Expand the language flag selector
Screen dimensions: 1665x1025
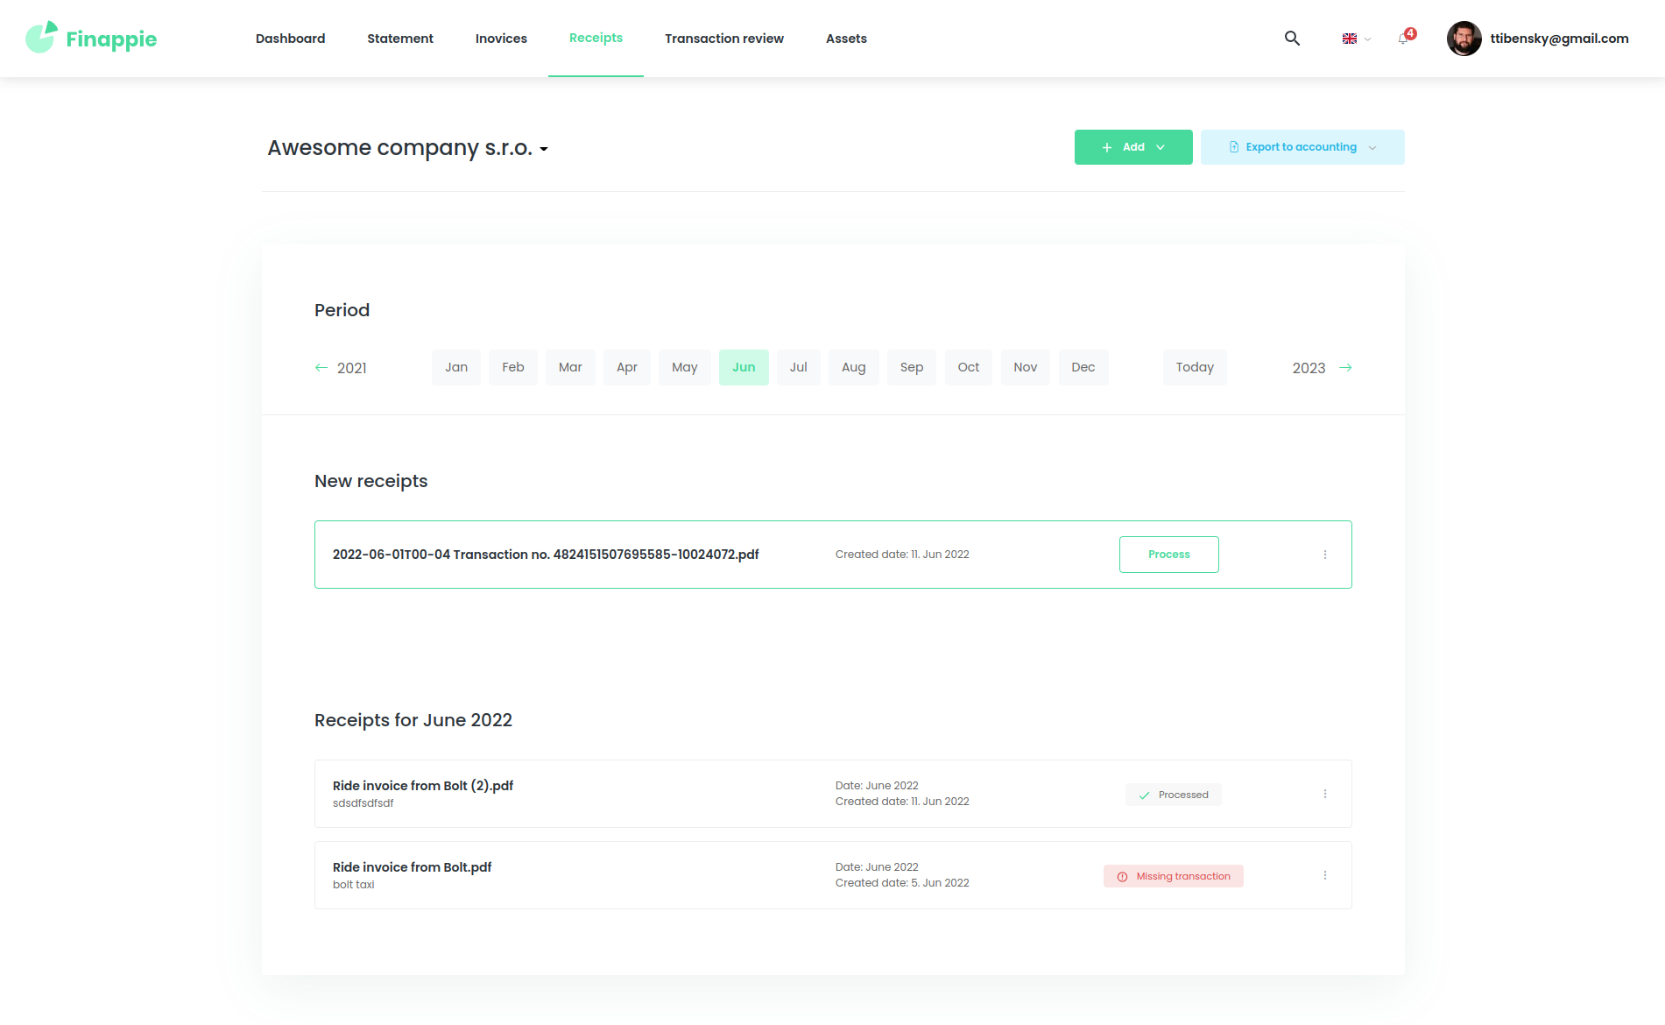[1356, 39]
